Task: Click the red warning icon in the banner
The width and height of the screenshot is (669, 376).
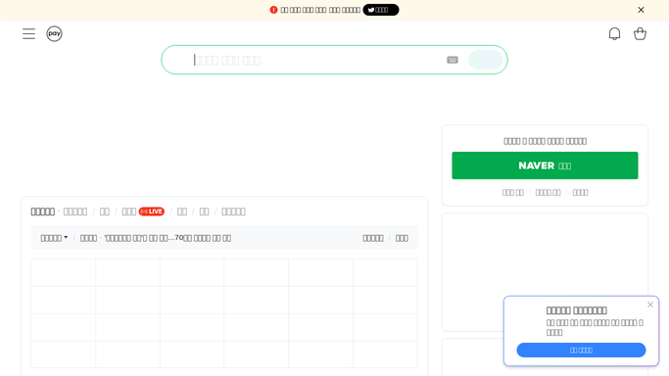Action: [x=273, y=10]
